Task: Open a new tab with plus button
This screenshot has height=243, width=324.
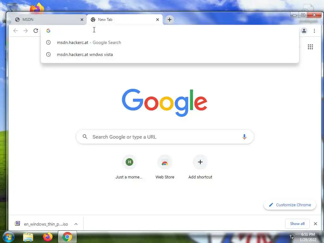Action: tap(170, 20)
